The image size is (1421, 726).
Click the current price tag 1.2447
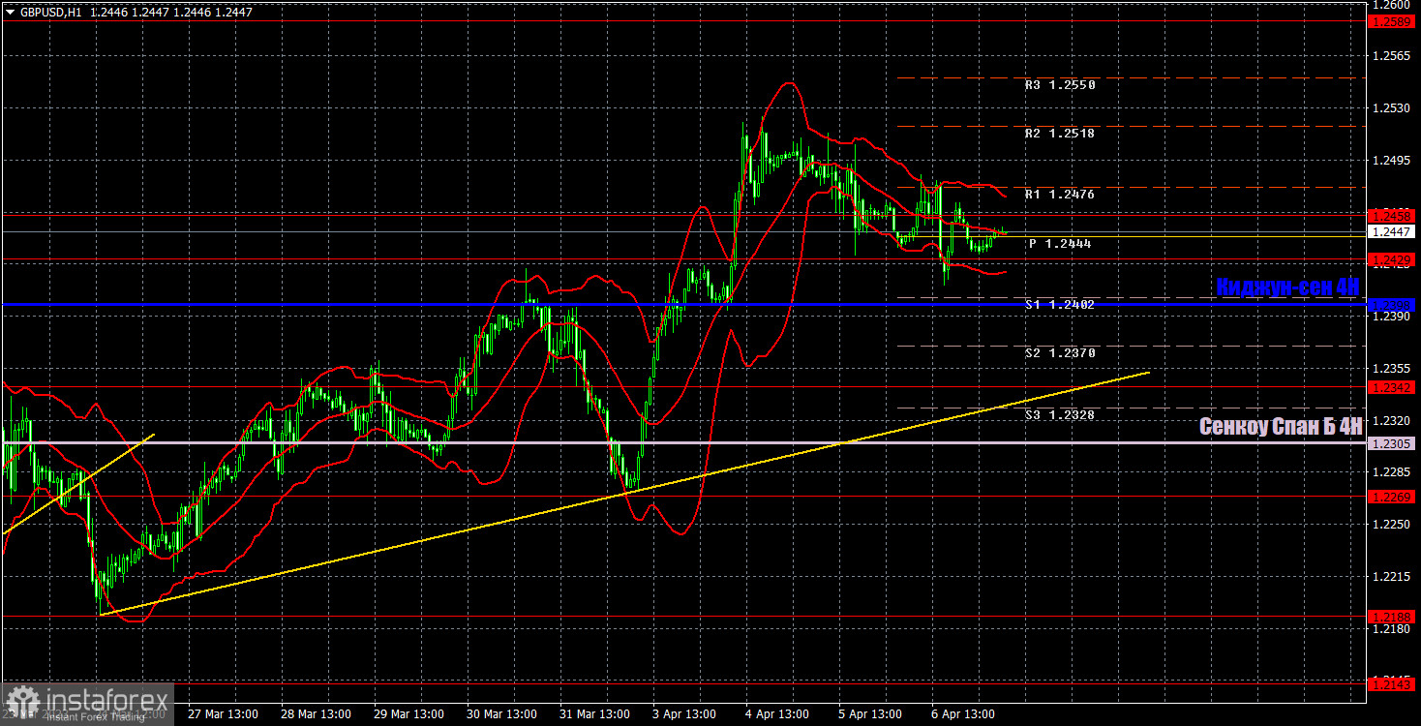coord(1392,232)
